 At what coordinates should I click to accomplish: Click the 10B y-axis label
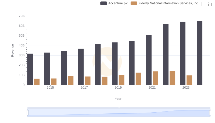22,75
